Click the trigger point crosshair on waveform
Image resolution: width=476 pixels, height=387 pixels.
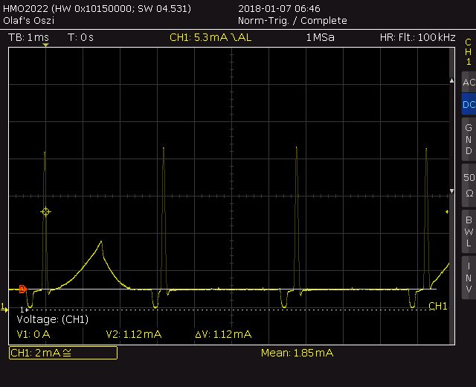45,211
